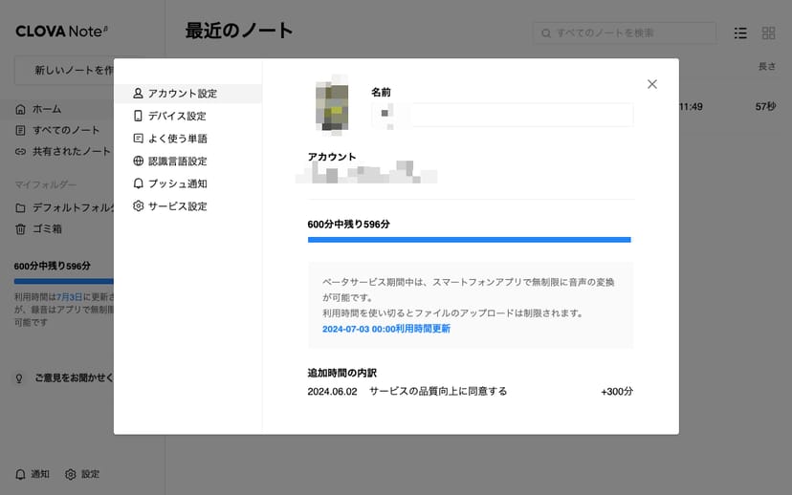Click the search notes field
The width and height of the screenshot is (792, 495).
(624, 33)
